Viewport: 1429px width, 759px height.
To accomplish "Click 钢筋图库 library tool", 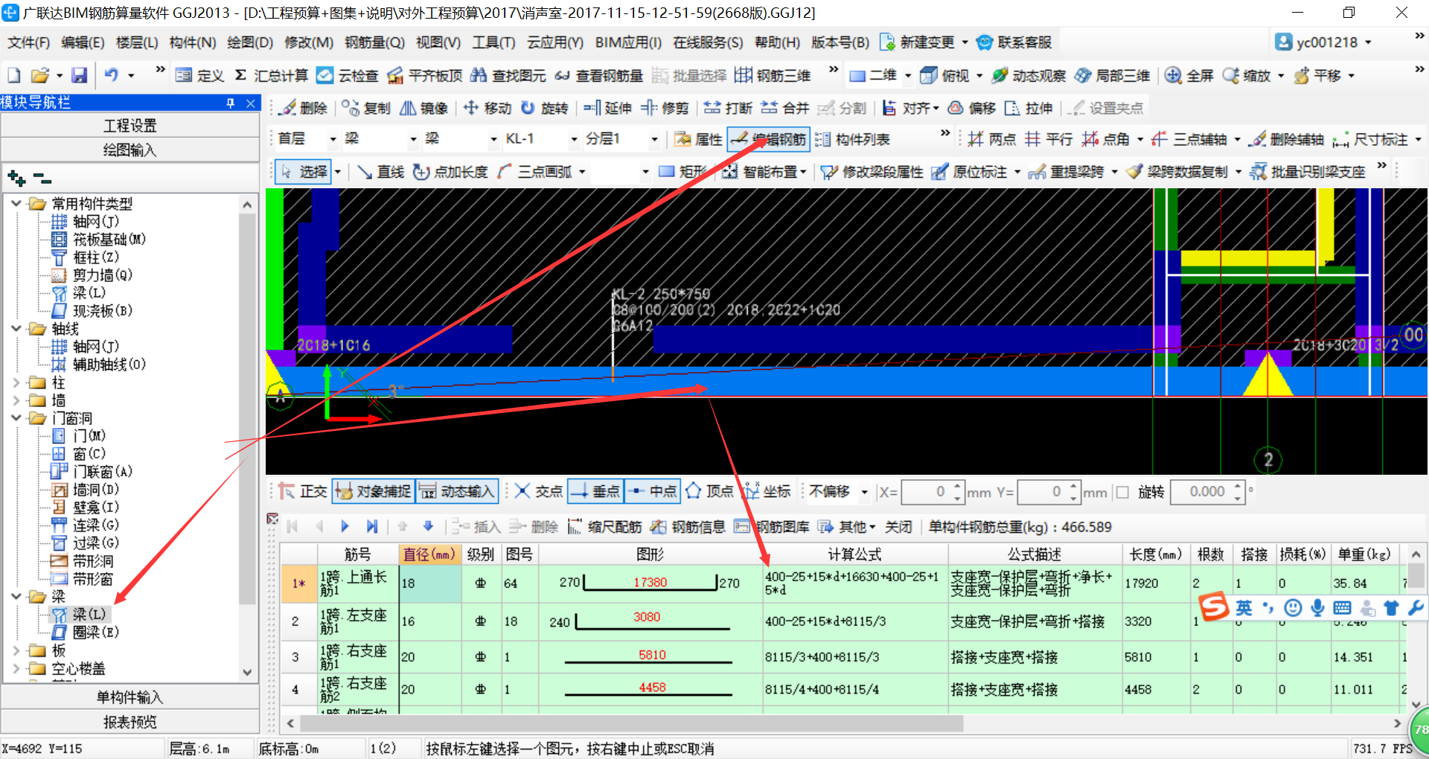I will coord(772,527).
